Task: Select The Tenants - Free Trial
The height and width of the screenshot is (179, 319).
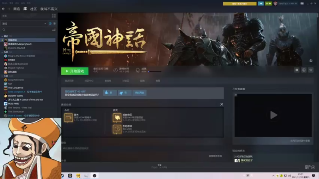Action: (20, 107)
